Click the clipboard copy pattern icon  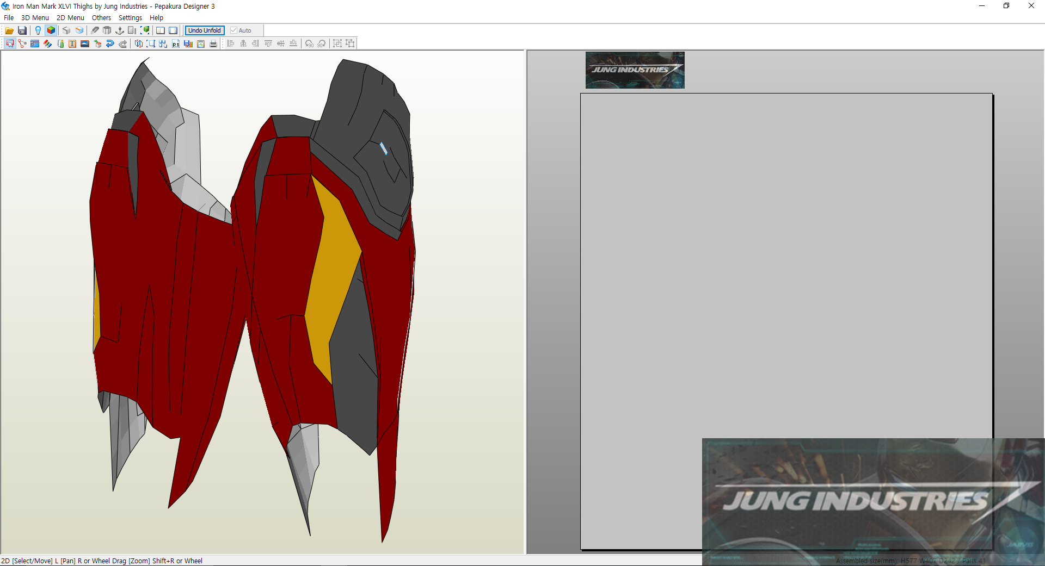click(201, 43)
